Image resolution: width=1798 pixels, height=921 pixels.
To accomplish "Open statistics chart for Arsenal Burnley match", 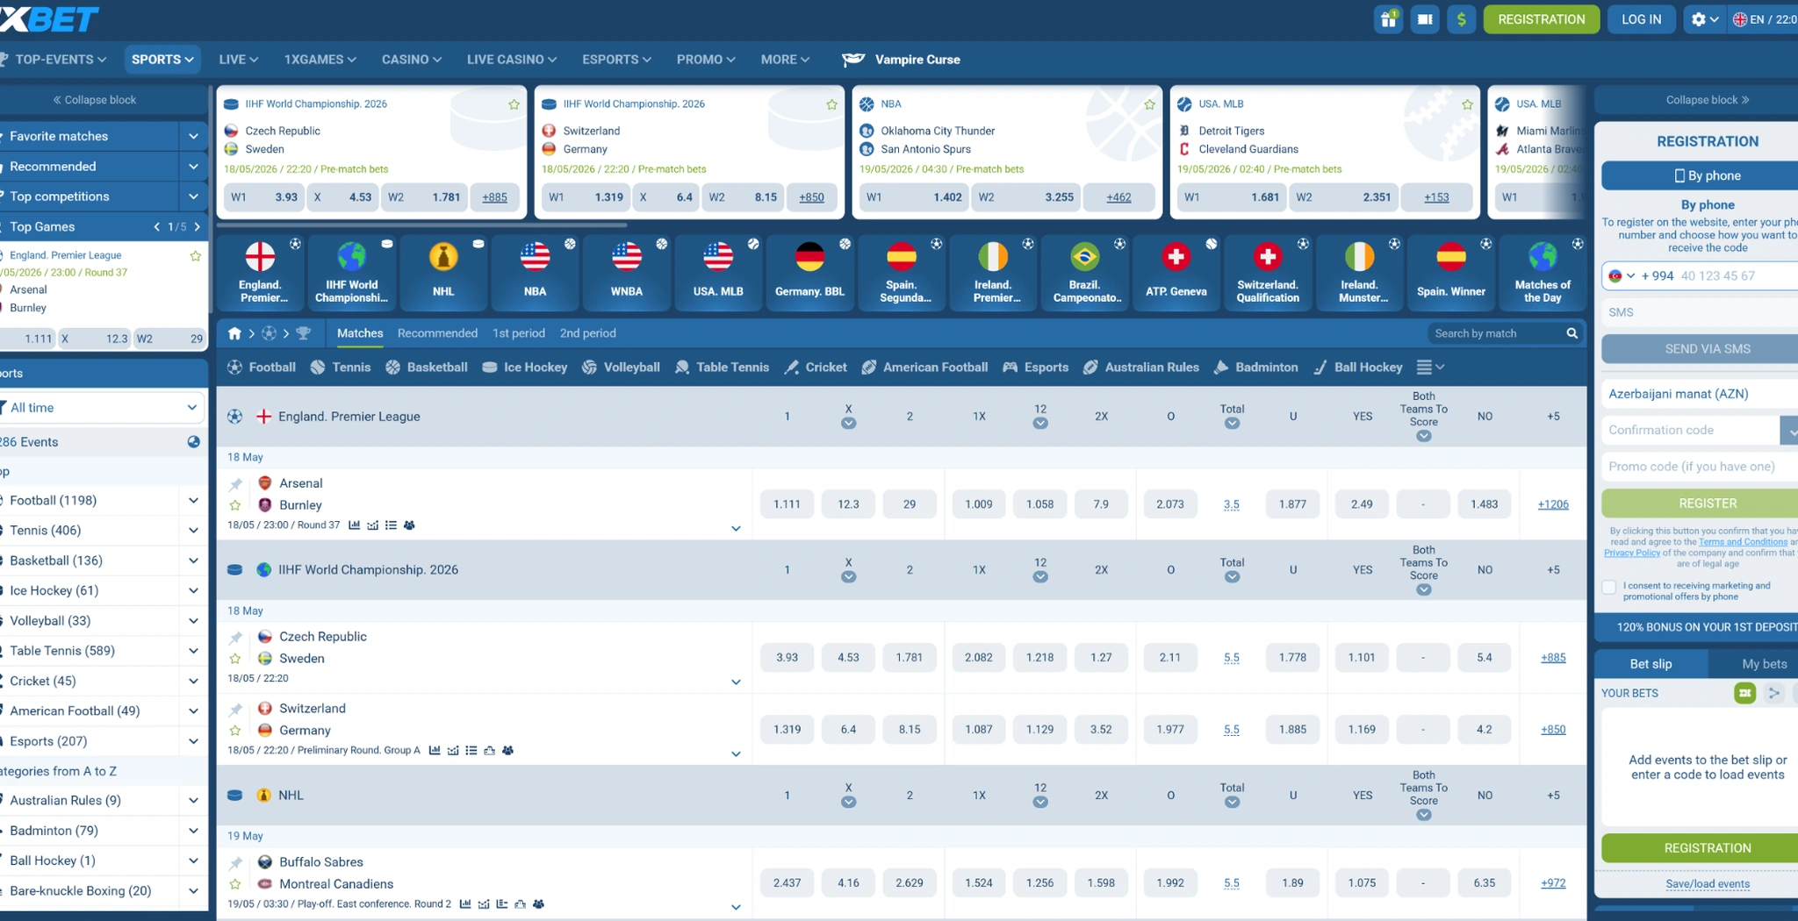I will (x=354, y=525).
